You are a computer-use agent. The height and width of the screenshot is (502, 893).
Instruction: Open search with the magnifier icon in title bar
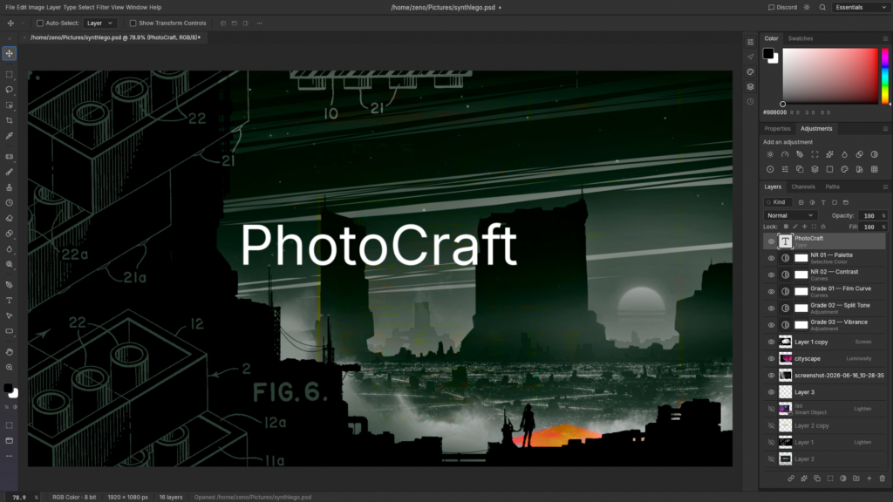pyautogui.click(x=822, y=7)
